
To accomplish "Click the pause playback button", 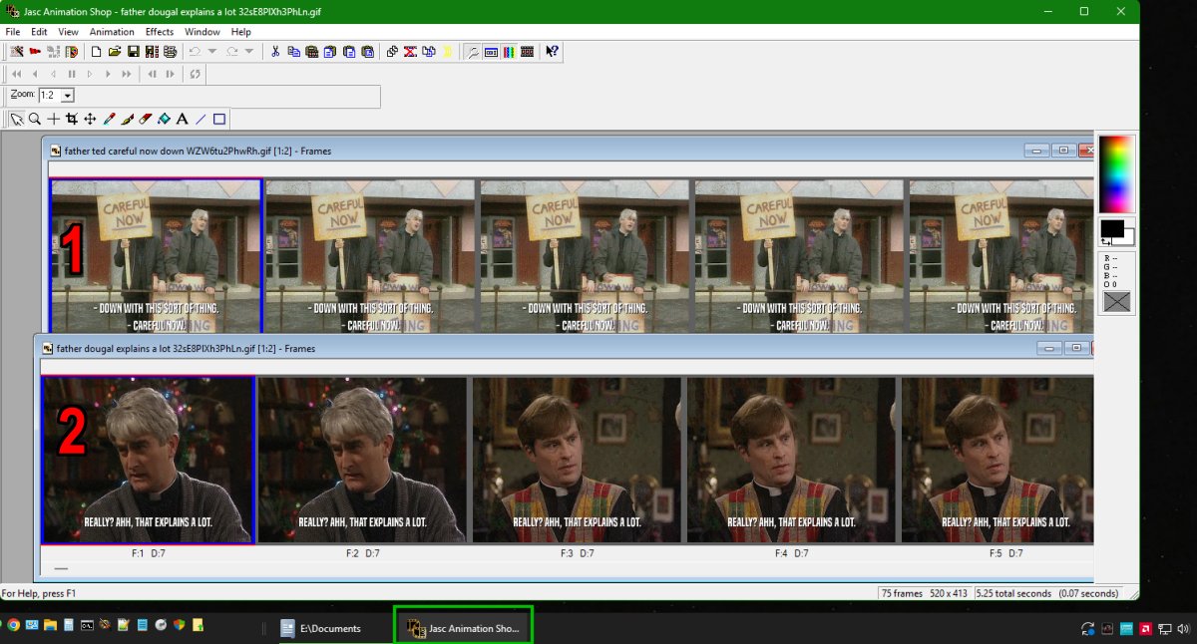I will 72,73.
